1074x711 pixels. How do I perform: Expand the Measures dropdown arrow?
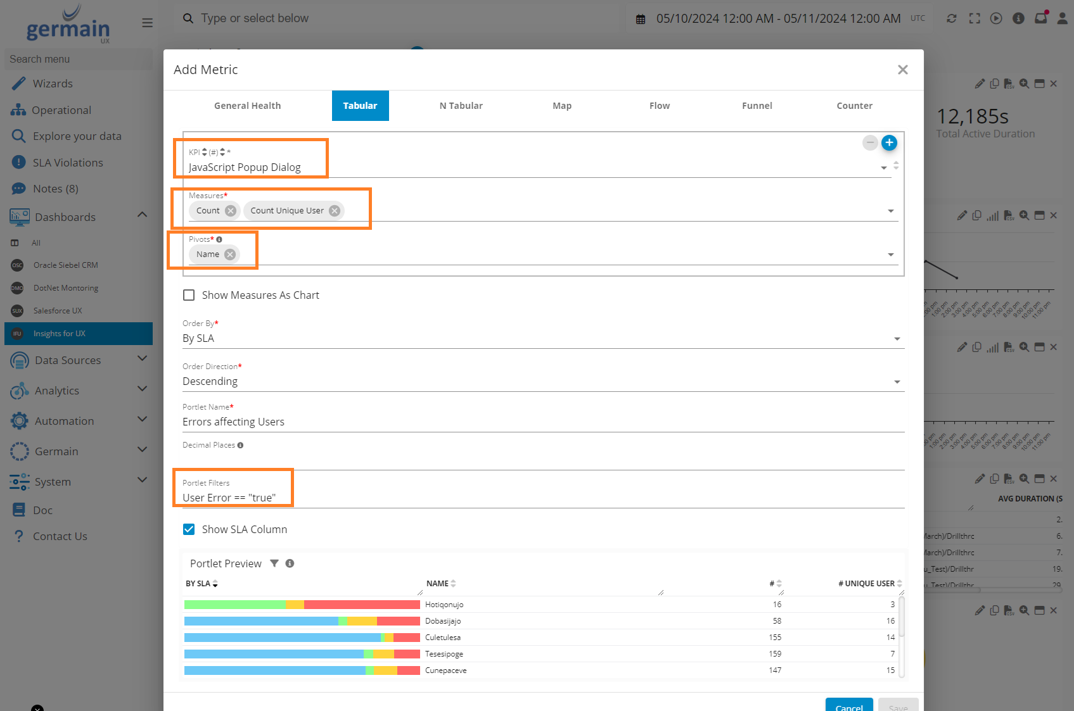pyautogui.click(x=890, y=211)
